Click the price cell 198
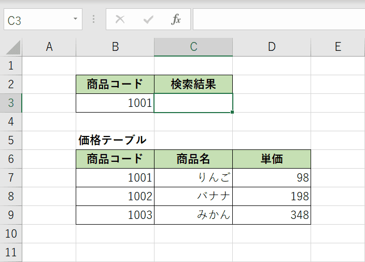 tap(272, 196)
